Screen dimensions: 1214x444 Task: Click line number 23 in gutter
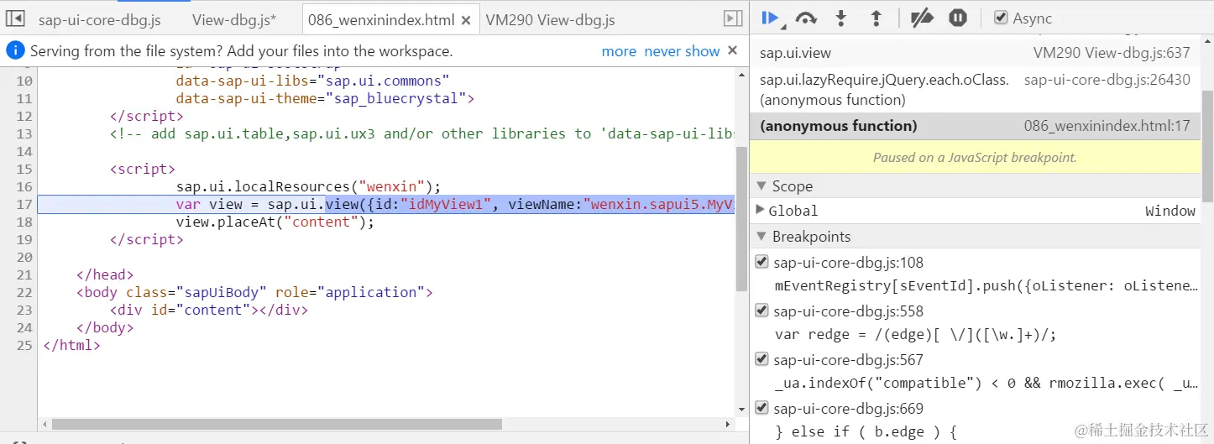(24, 310)
